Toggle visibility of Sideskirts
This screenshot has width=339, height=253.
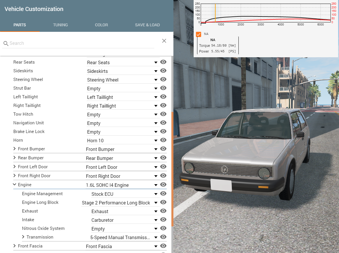(163, 71)
